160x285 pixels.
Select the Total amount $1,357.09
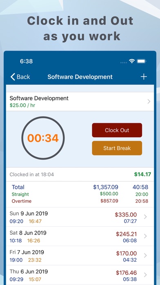(x=106, y=187)
